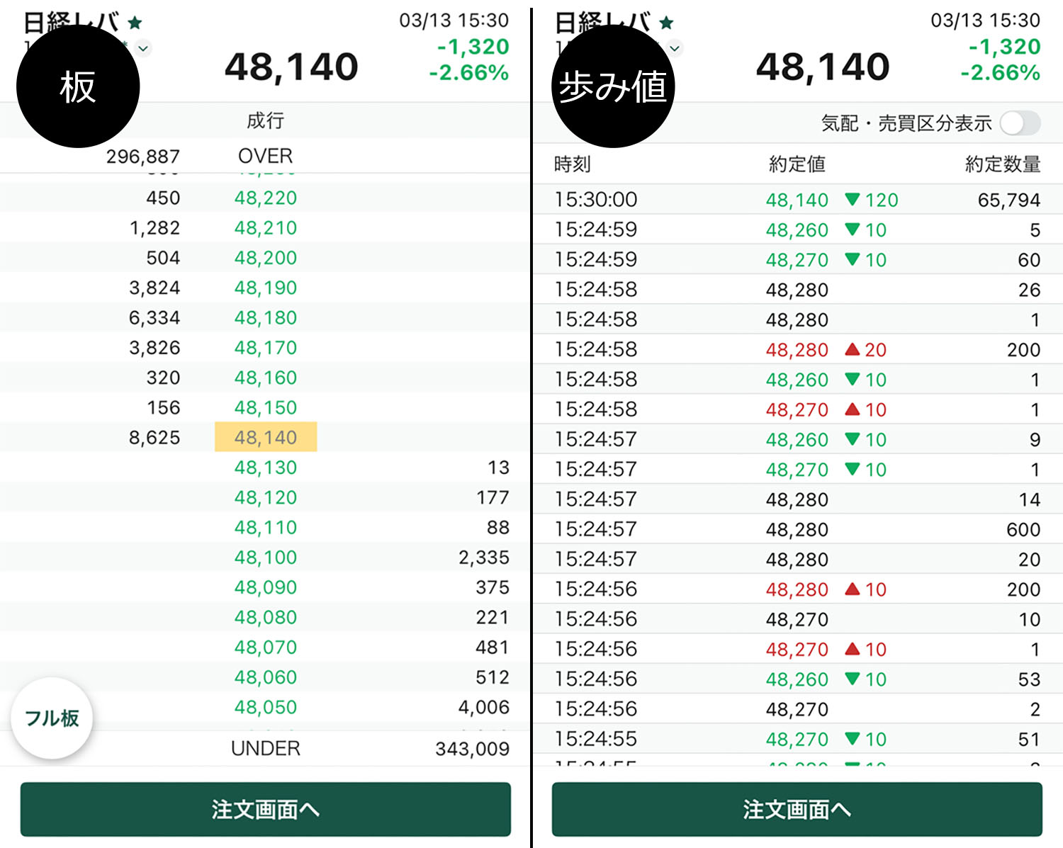
Task: Tap the black 板 circle badge
Action: coord(77,86)
